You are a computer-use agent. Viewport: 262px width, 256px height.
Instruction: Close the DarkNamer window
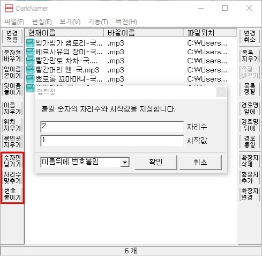(249, 8)
